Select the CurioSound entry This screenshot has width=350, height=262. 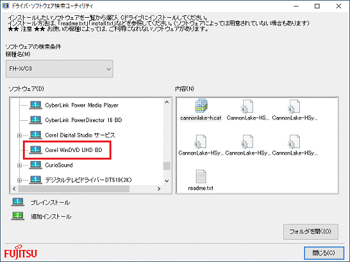pos(59,165)
